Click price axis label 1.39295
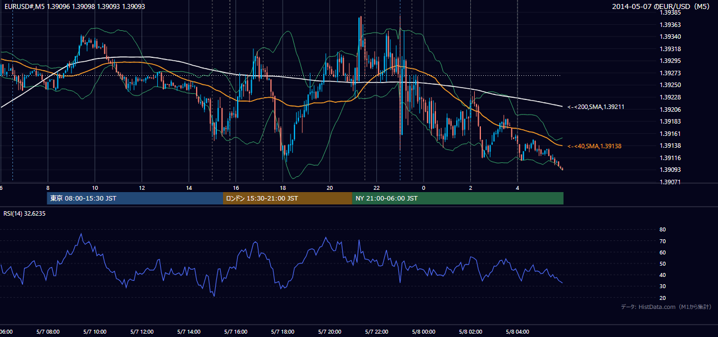Viewport: 718px width, 337px height. (671, 61)
